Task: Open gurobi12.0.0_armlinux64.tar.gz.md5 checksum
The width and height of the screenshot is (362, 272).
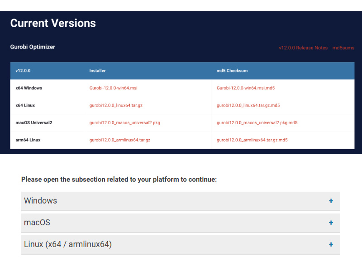Action: click(x=252, y=140)
